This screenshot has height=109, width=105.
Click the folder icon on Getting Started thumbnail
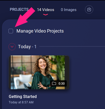click(x=54, y=83)
